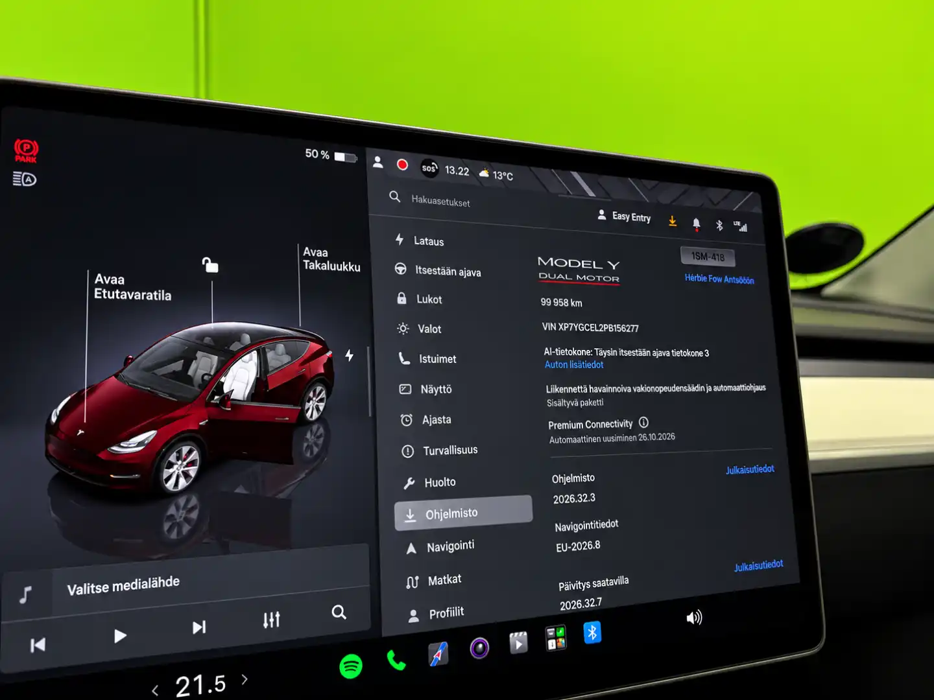Open Julkaisutiedot for the Ohjelmisto version
The width and height of the screenshot is (934, 700).
tap(750, 469)
